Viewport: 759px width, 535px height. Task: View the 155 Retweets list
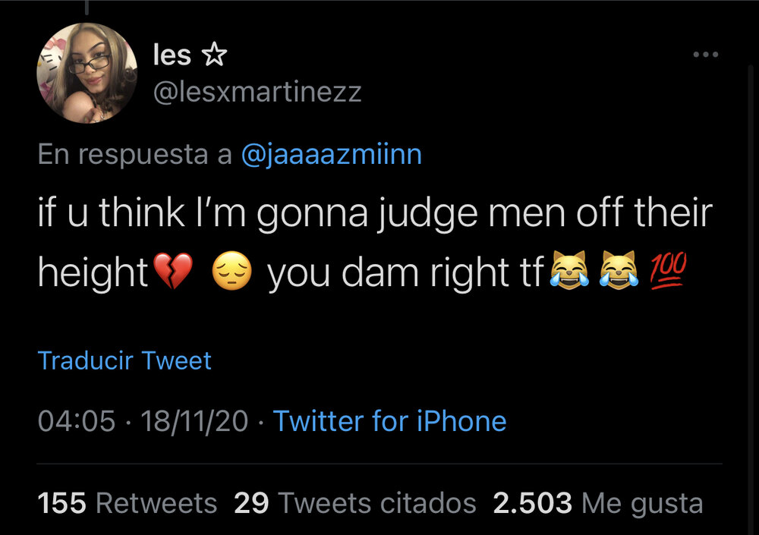pos(128,503)
